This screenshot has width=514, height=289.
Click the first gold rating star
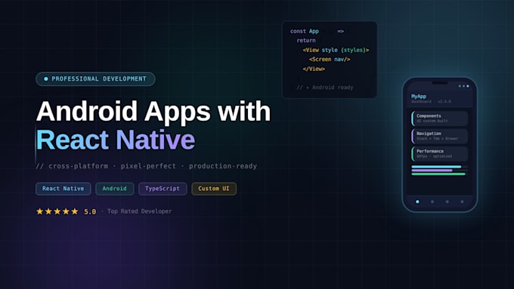[x=39, y=211]
